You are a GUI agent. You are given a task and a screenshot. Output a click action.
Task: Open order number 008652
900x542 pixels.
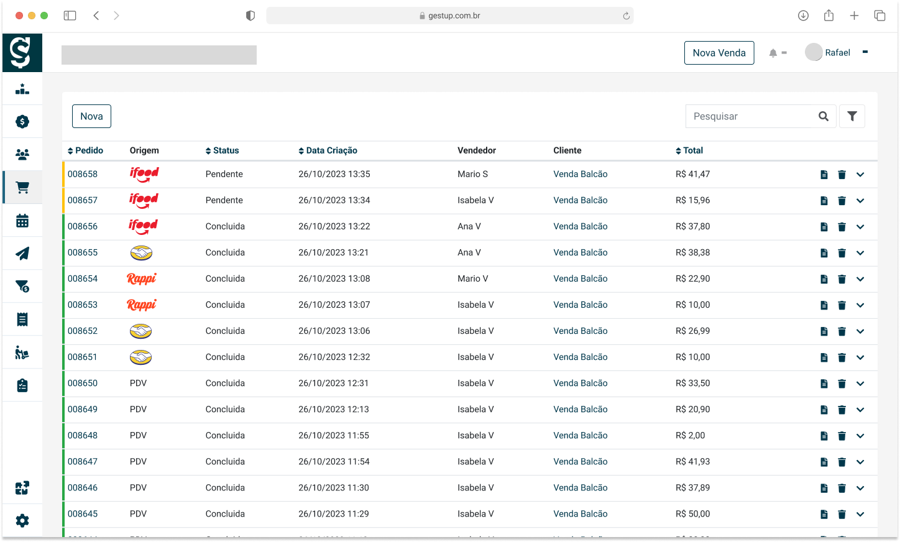tap(83, 331)
